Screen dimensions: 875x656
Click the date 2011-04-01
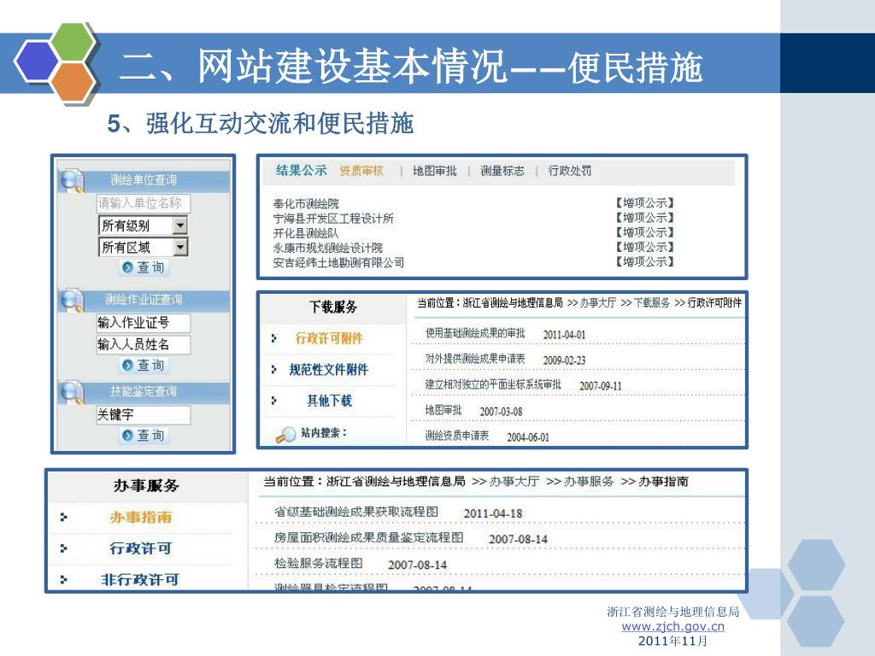(x=564, y=335)
